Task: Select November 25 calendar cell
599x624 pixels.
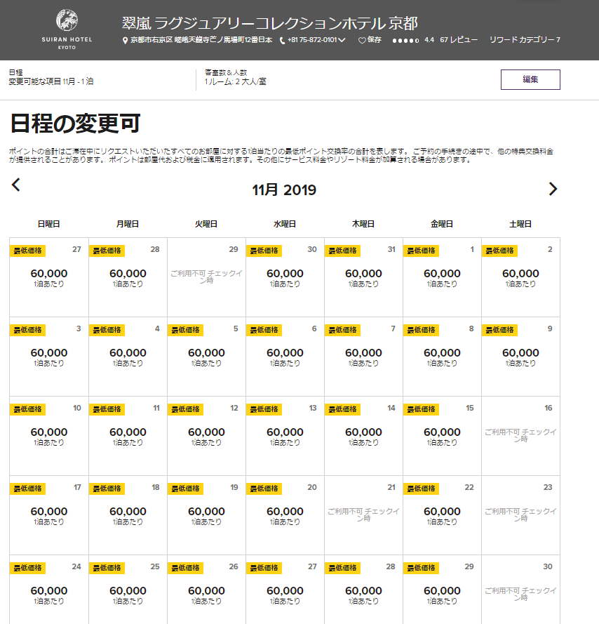Action: 128,590
